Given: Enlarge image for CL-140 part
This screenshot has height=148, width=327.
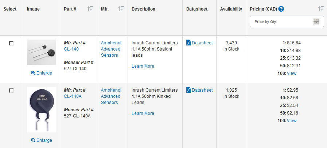Looking at the screenshot, I should 42,73.
